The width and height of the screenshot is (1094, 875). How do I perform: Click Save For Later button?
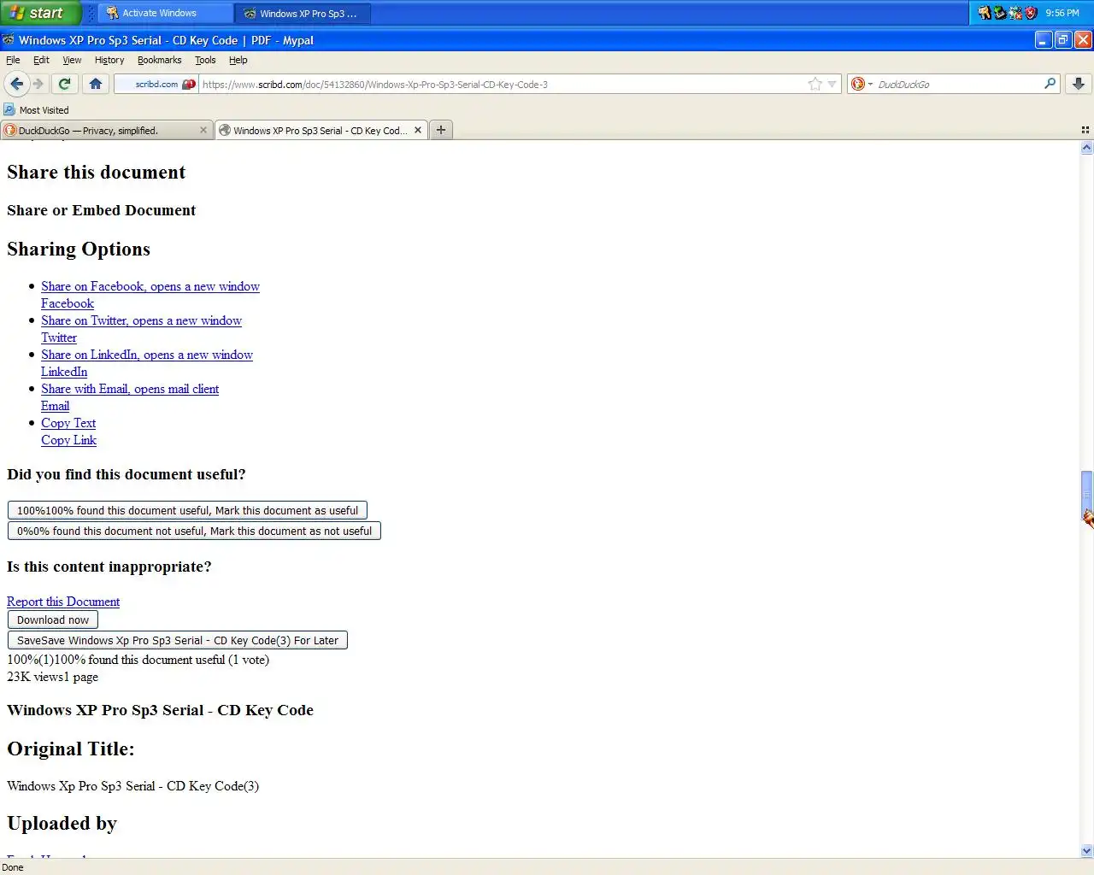[x=178, y=640]
